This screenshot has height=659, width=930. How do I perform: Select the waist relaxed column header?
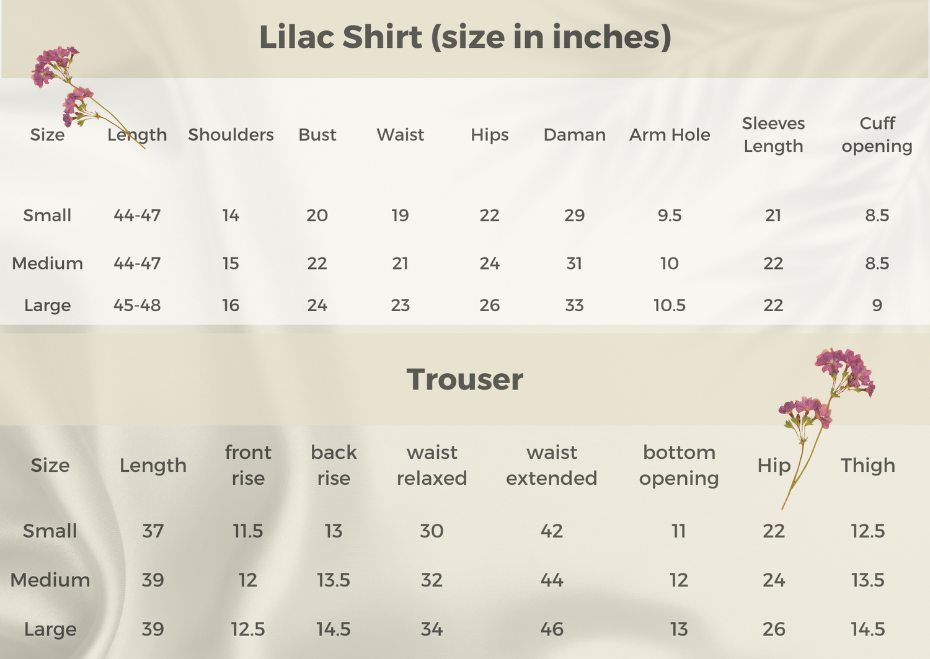432,465
